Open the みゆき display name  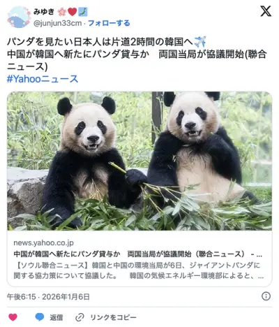coord(44,11)
